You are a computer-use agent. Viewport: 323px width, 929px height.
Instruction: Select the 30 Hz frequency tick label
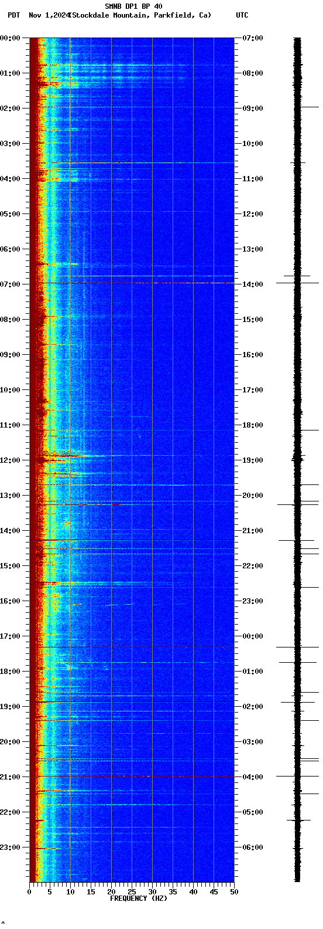[152, 892]
